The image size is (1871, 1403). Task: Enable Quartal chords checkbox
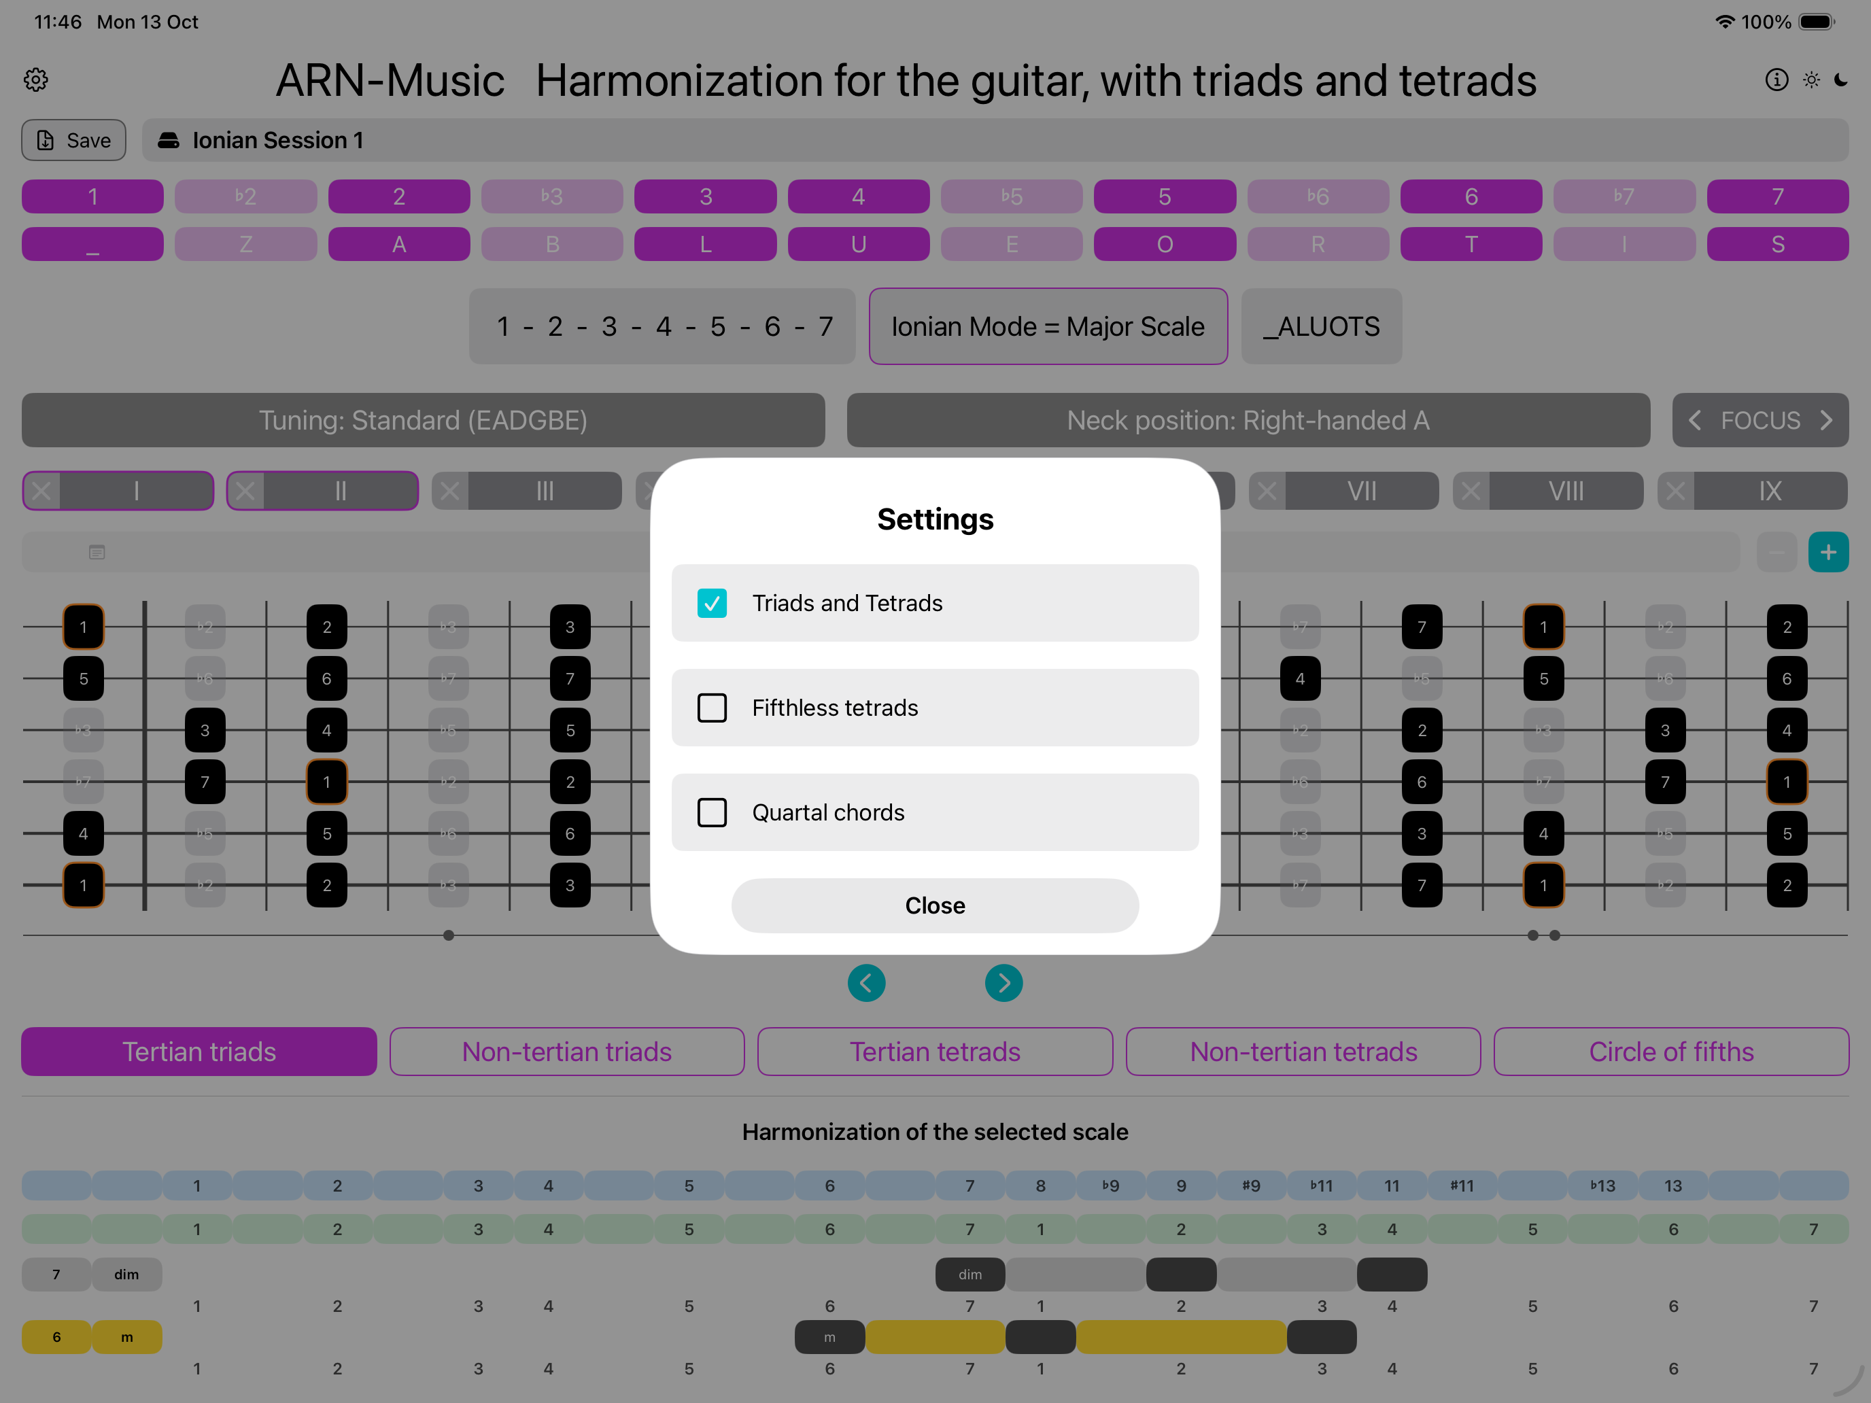pyautogui.click(x=711, y=813)
